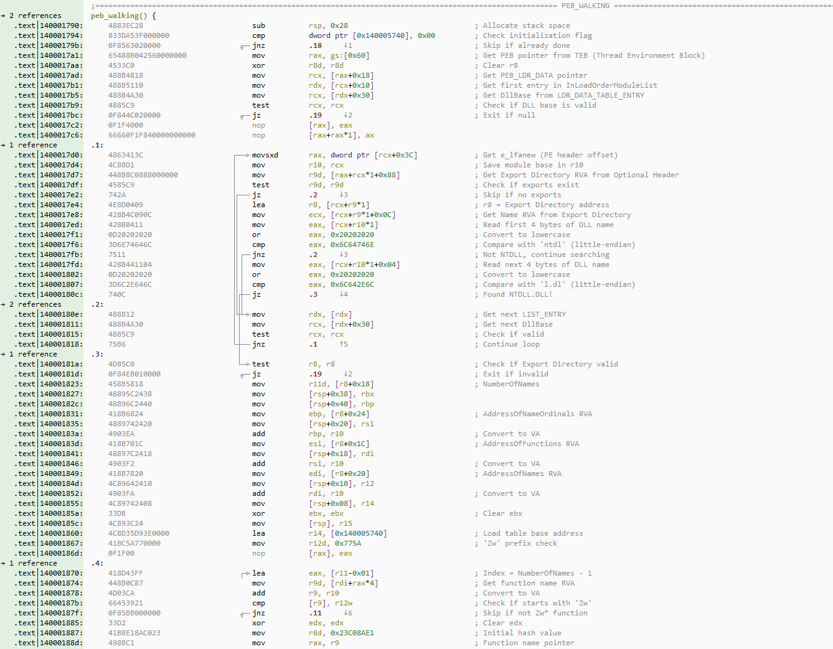Click address 140001790 in the address column
833x649 pixels.
[60, 26]
